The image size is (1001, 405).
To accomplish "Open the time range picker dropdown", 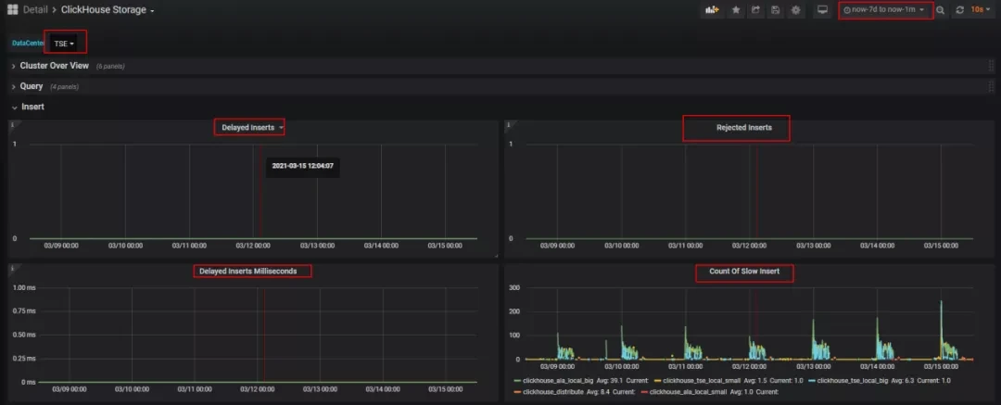I will pyautogui.click(x=884, y=10).
